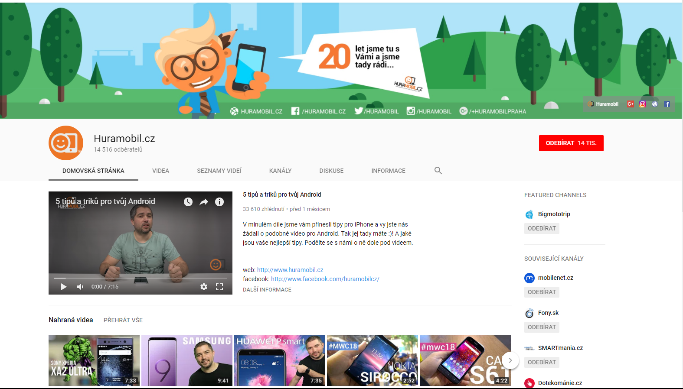The height and width of the screenshot is (389, 683).
Task: Search the channel with the magnifier icon
Action: tap(438, 171)
